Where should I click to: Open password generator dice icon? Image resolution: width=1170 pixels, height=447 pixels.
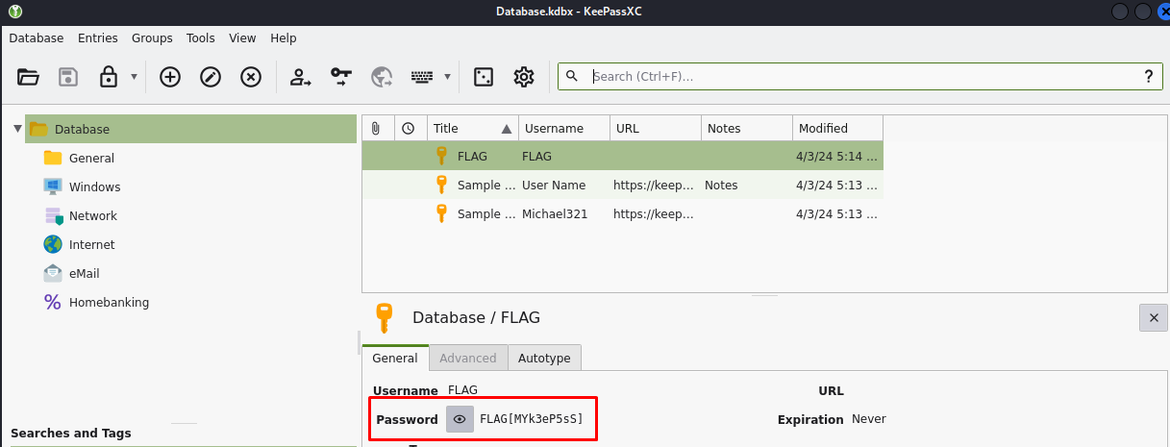coord(484,77)
